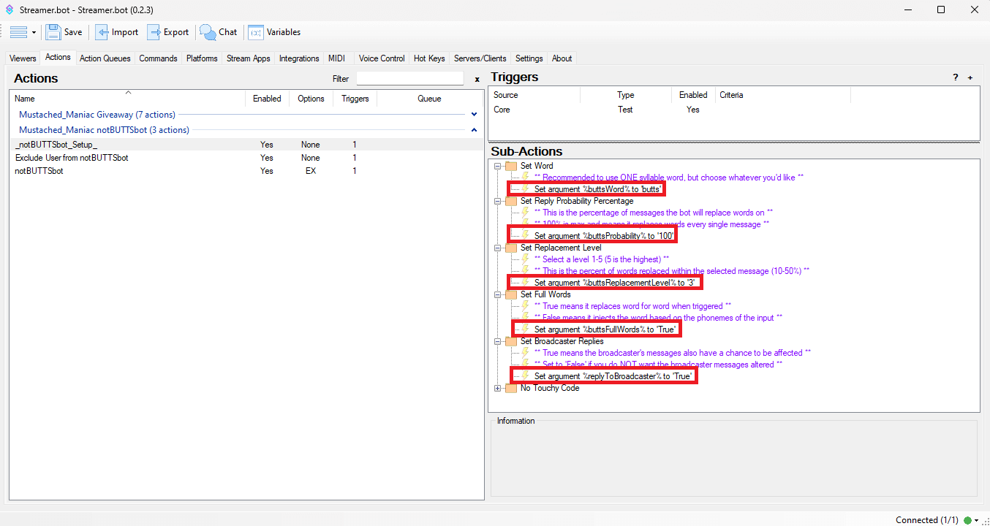Screen dimensions: 990x526
Task: Open the Platforms tab
Action: 202,58
